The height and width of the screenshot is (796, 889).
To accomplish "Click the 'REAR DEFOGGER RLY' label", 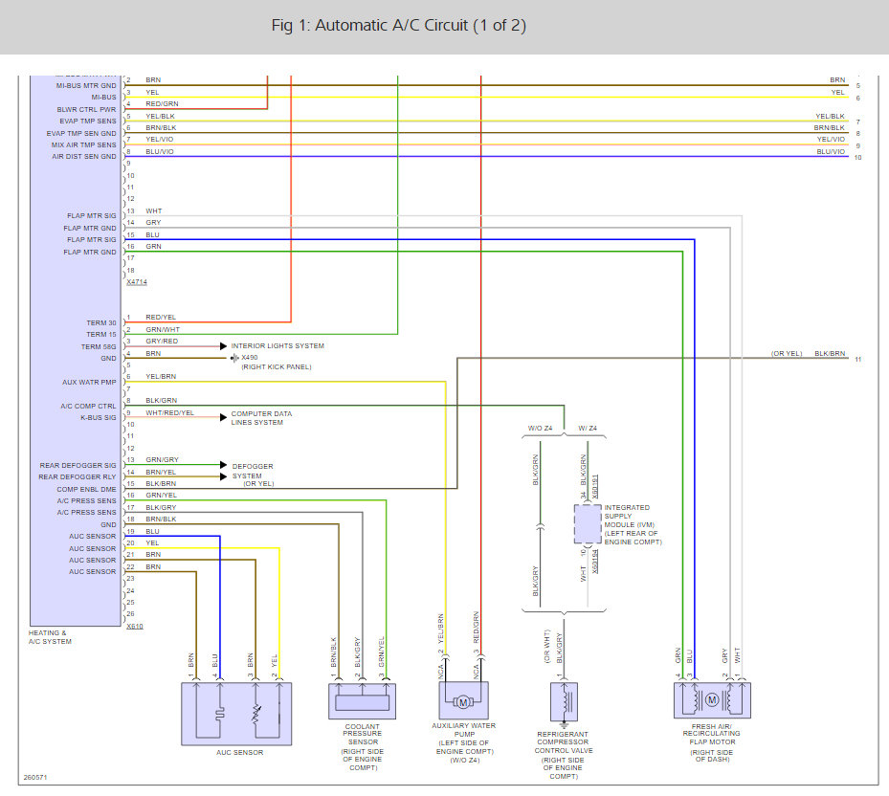I will coord(78,476).
